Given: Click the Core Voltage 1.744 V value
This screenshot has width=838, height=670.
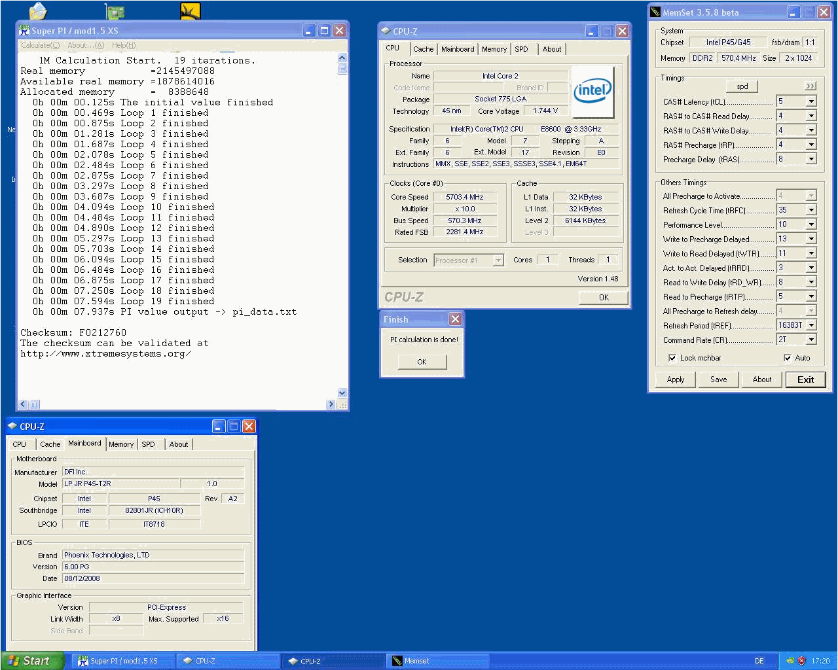Looking at the screenshot, I should (545, 111).
